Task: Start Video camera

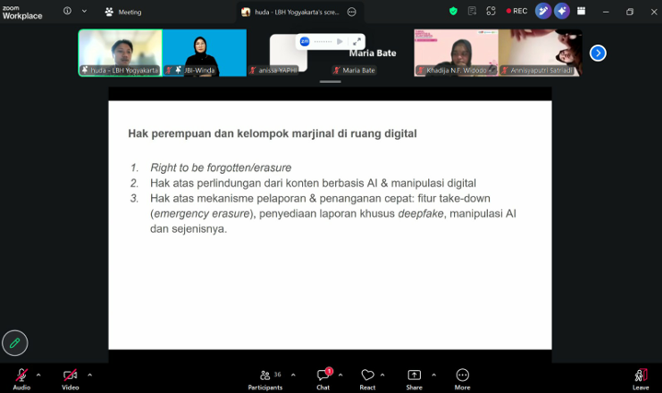Action: [x=70, y=379]
